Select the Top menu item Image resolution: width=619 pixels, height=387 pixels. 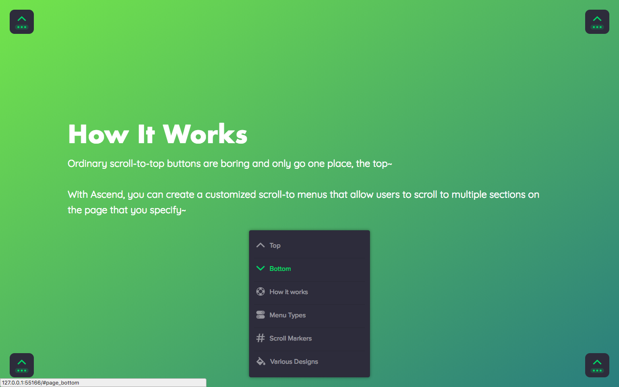[x=309, y=245]
